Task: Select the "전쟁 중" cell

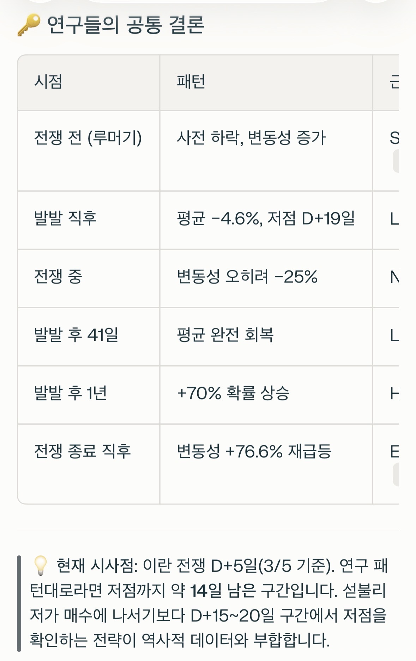Action: click(58, 276)
